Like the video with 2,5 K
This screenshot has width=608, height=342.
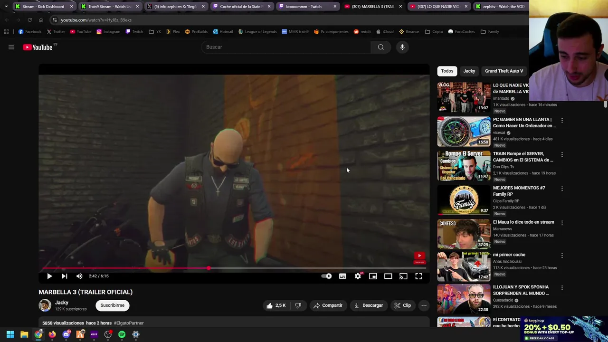tap(276, 305)
